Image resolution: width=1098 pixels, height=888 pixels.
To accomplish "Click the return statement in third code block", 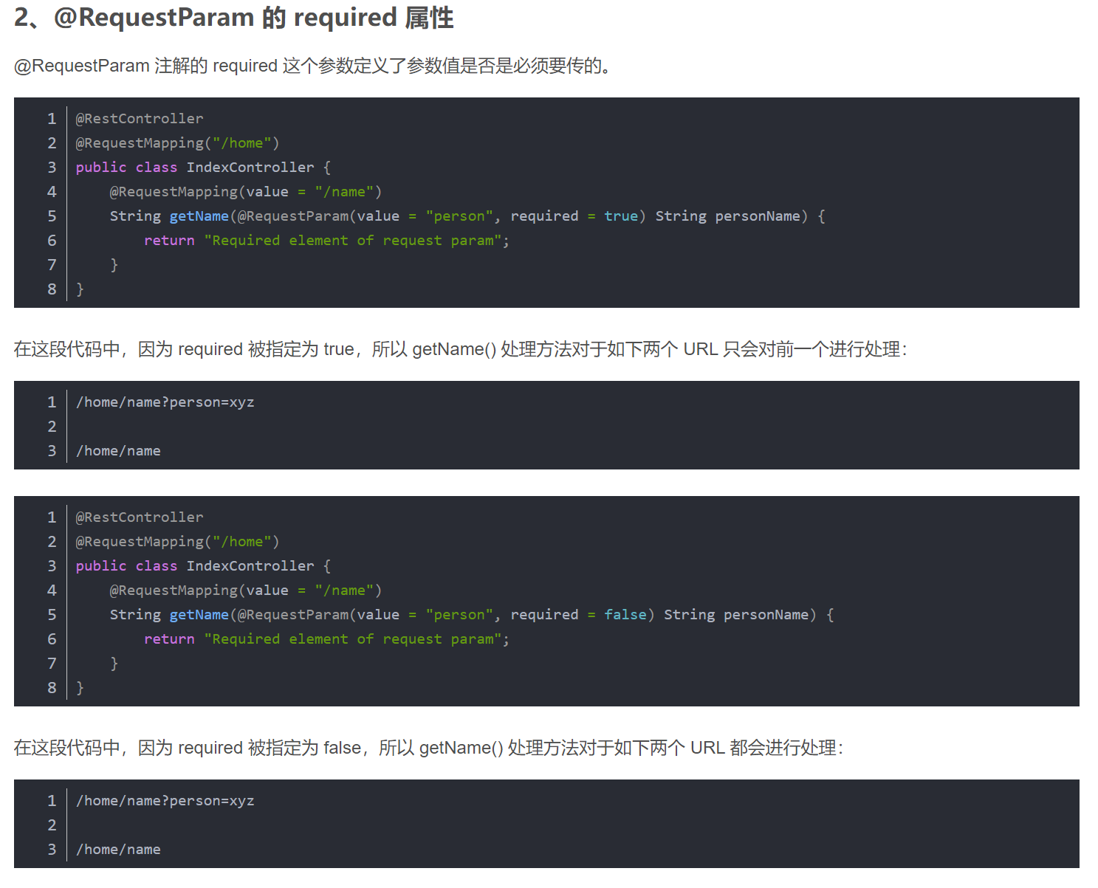I will coord(326,639).
